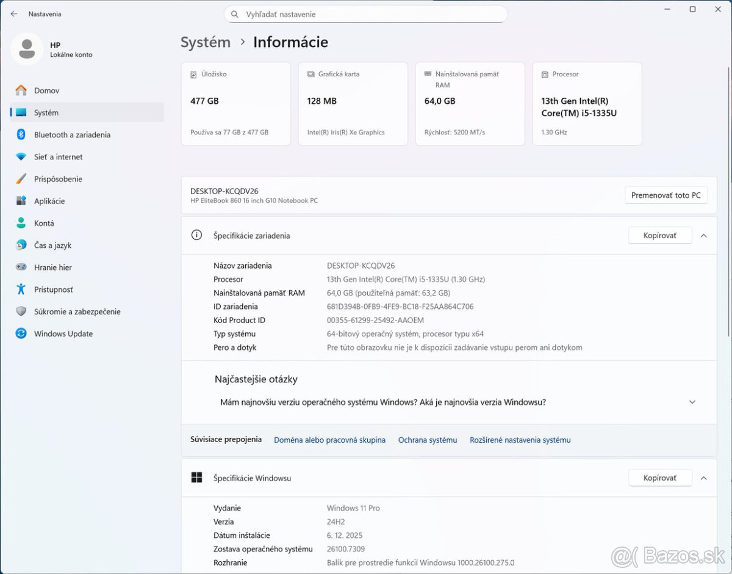
Task: Go to Domov in sidebar
Action: coord(46,90)
